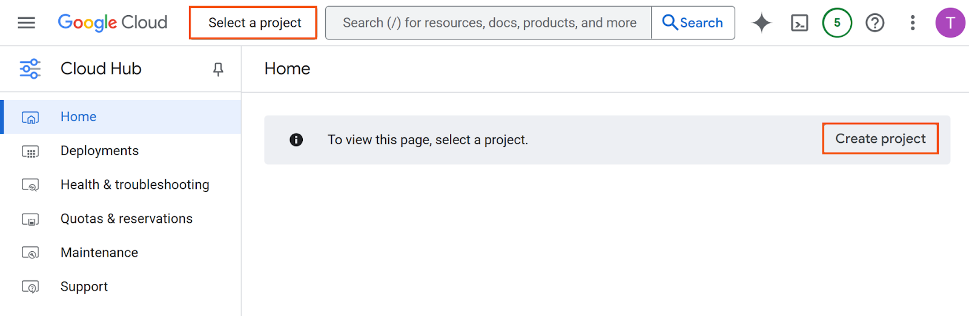Screen dimensions: 969x316
Task: Click the Cloud Hub sliders icon
Action: (x=30, y=69)
